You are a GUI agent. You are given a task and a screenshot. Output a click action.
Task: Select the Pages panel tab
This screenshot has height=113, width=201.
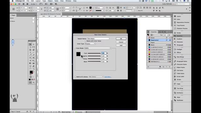pyautogui.click(x=13, y=15)
